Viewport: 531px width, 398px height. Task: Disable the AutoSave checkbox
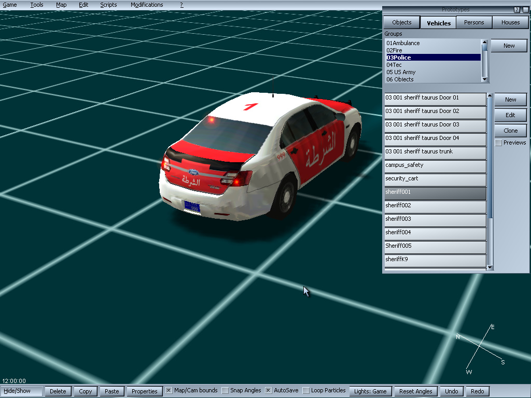click(269, 391)
